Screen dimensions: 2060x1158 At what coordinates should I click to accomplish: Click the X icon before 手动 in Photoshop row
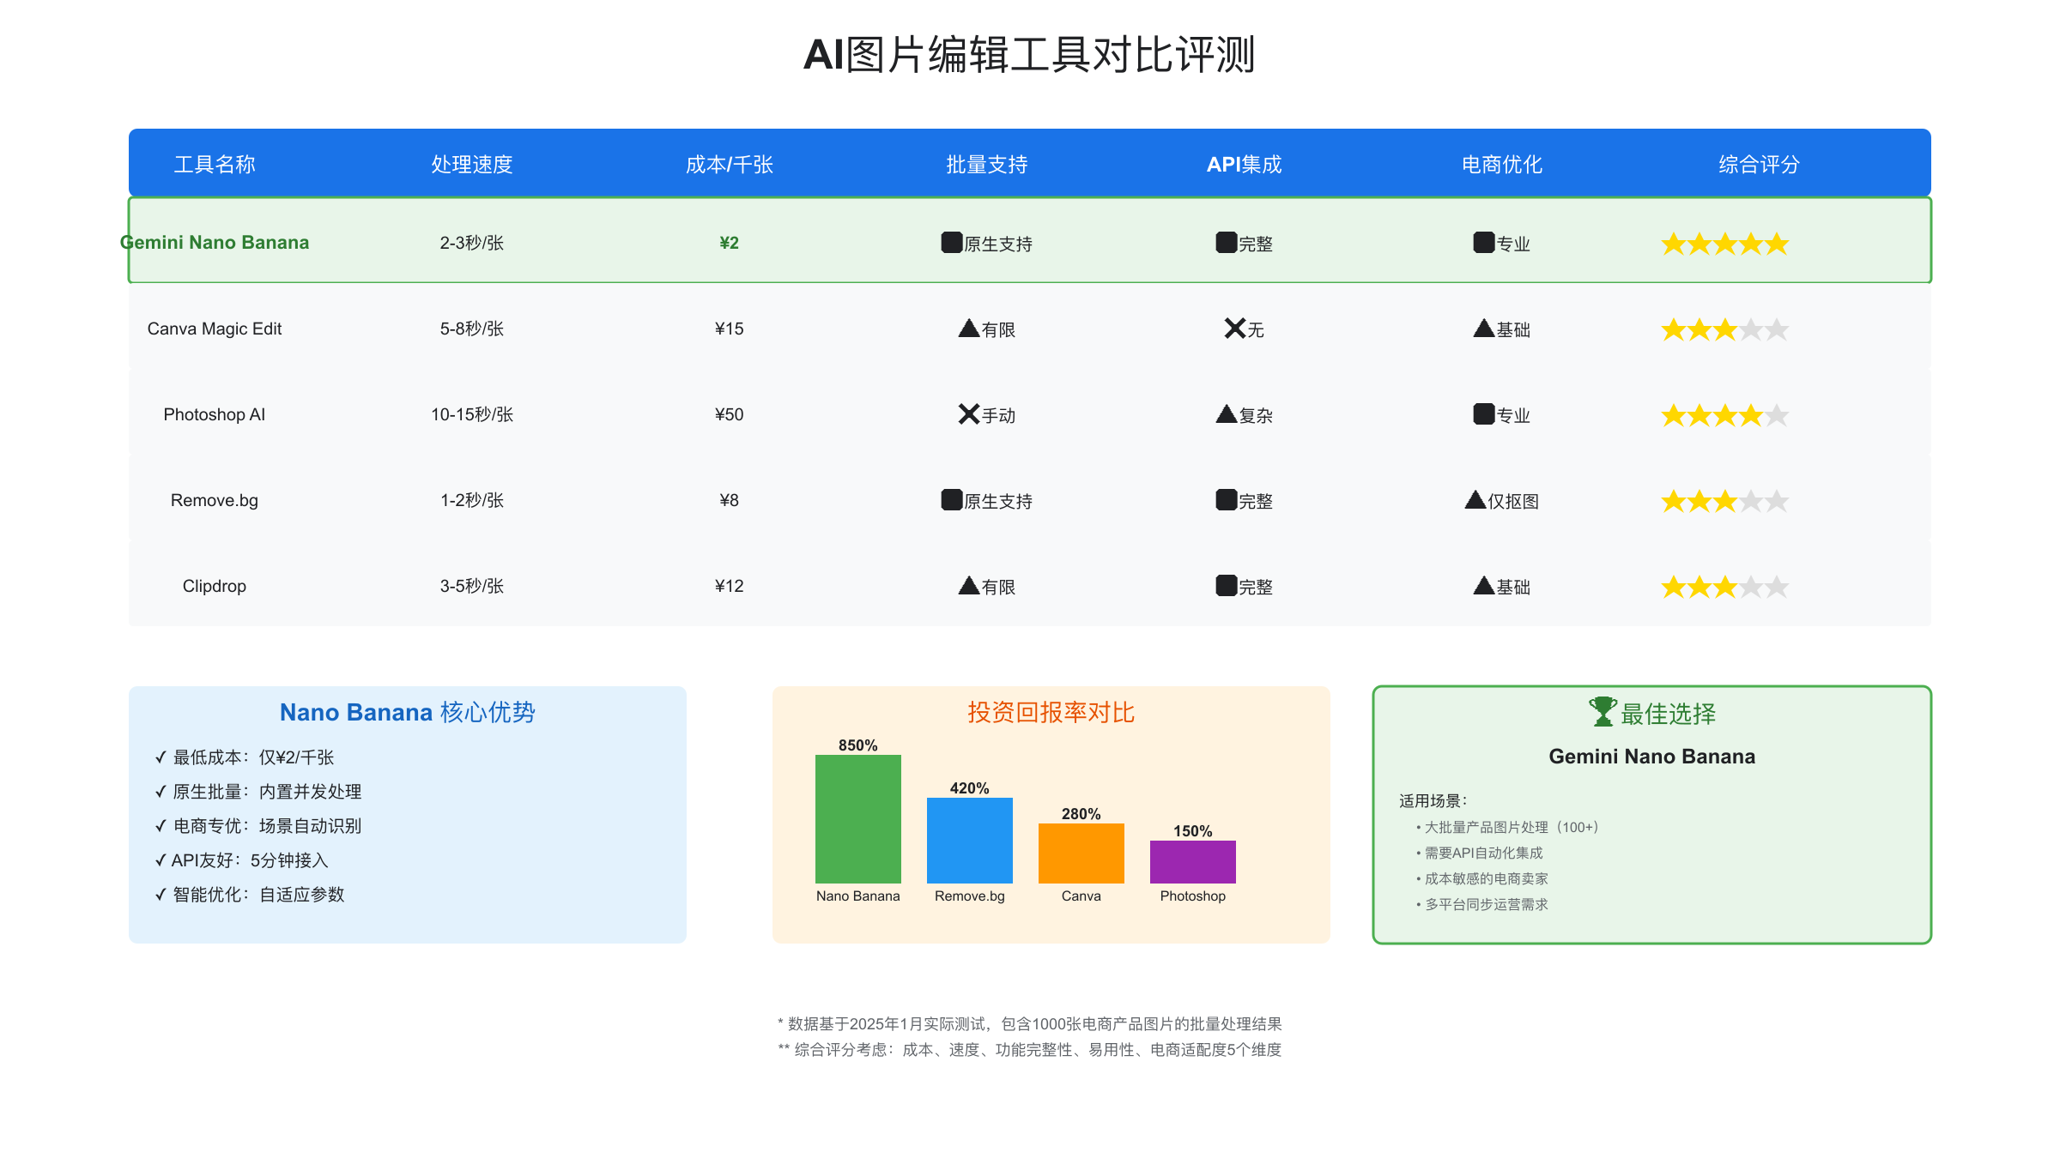[x=969, y=414]
